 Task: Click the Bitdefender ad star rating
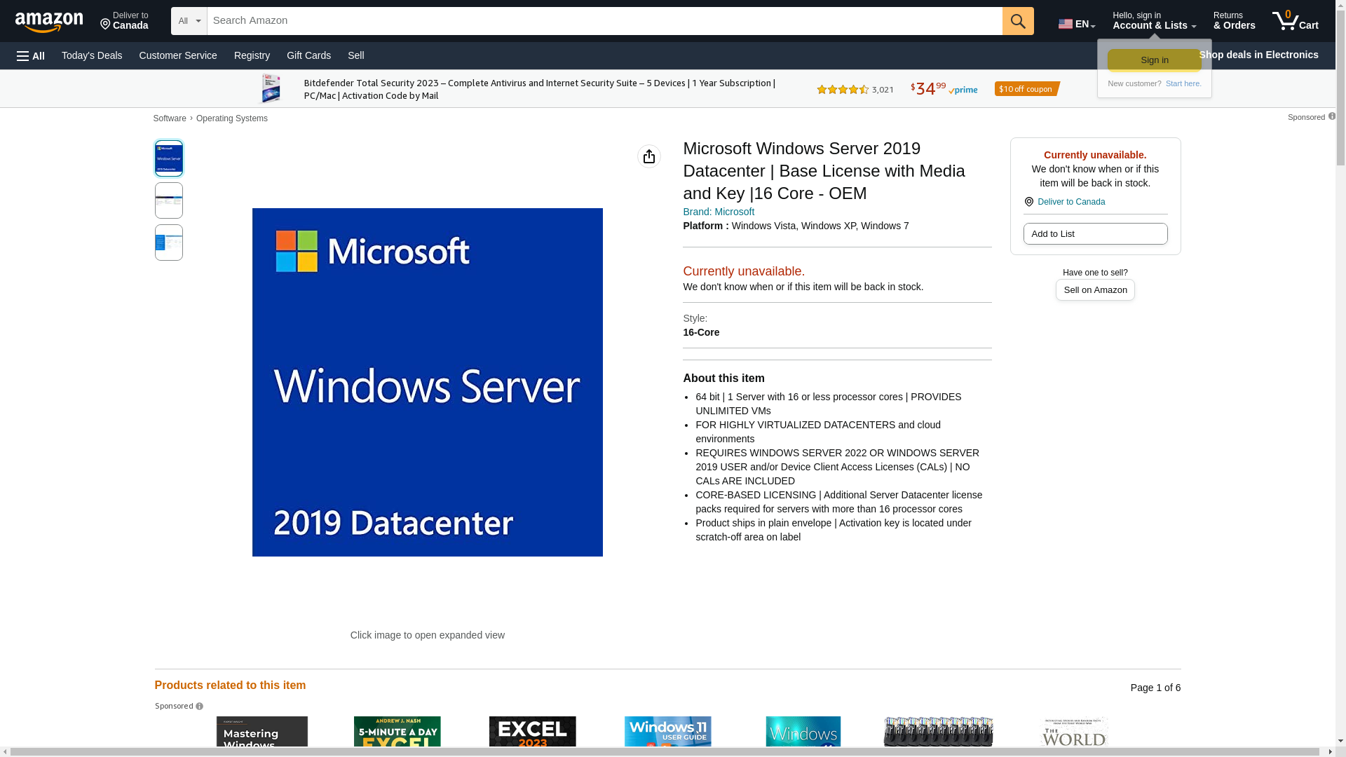point(843,90)
